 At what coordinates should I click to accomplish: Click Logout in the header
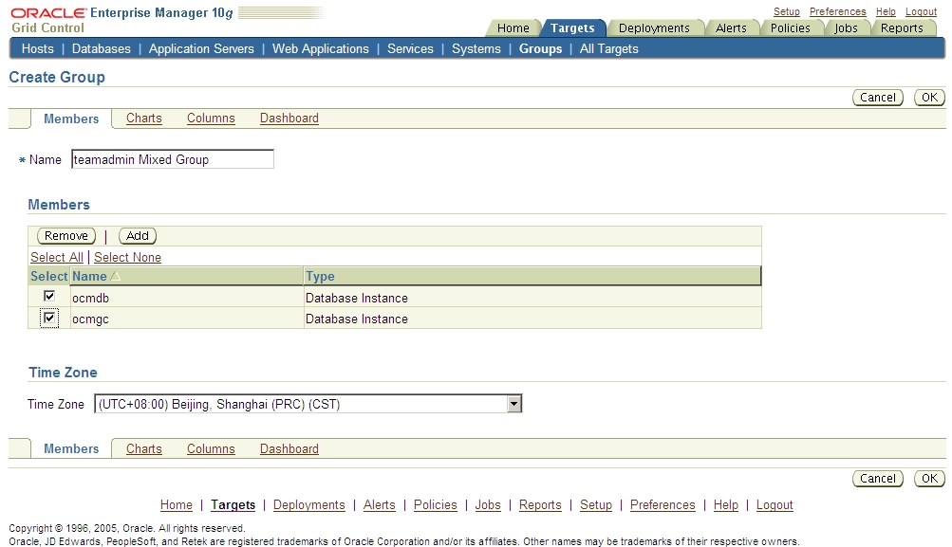(x=921, y=11)
